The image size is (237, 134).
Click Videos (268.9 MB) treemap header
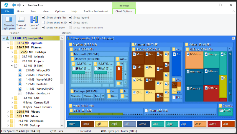pyautogui.click(x=209, y=45)
